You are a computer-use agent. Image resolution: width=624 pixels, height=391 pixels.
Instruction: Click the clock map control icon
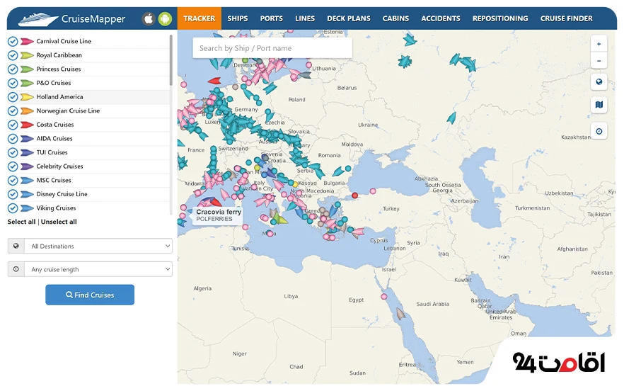click(599, 131)
